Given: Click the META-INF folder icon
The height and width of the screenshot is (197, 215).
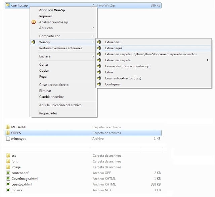Looking at the screenshot, I should pyautogui.click(x=8, y=127).
